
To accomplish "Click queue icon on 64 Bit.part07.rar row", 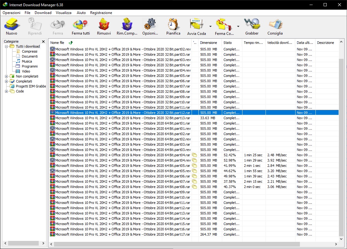I will click(x=194, y=181).
